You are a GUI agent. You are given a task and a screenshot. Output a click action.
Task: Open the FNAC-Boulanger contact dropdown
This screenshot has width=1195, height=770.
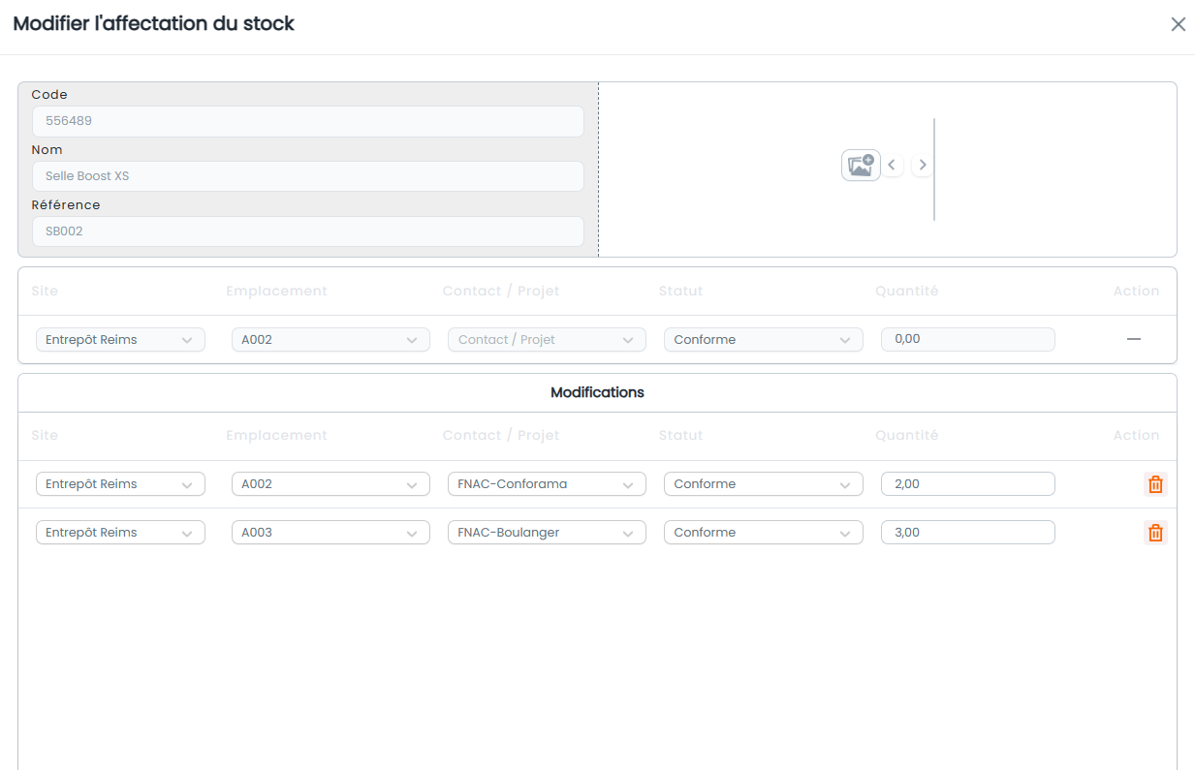pos(547,533)
